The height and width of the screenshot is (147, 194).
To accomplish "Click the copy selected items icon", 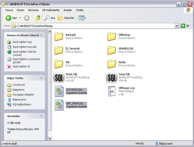I will (9, 47).
